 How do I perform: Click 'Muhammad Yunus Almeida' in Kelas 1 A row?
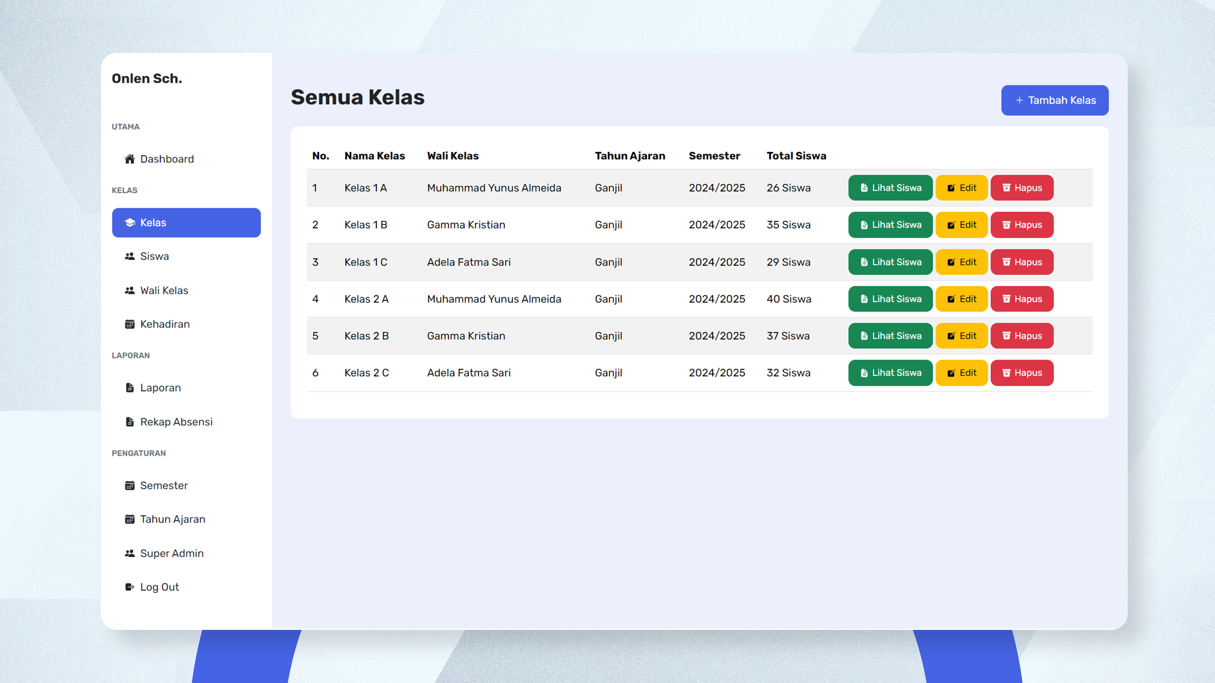tap(494, 188)
